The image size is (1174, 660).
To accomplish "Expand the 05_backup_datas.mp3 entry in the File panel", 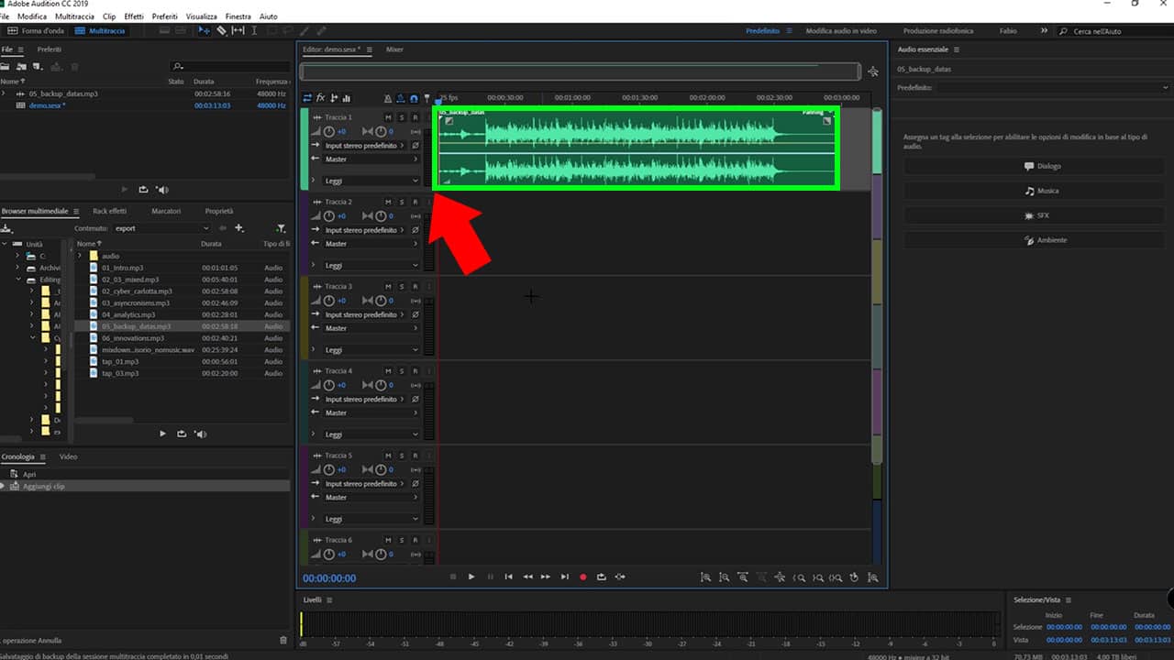I will pyautogui.click(x=4, y=93).
